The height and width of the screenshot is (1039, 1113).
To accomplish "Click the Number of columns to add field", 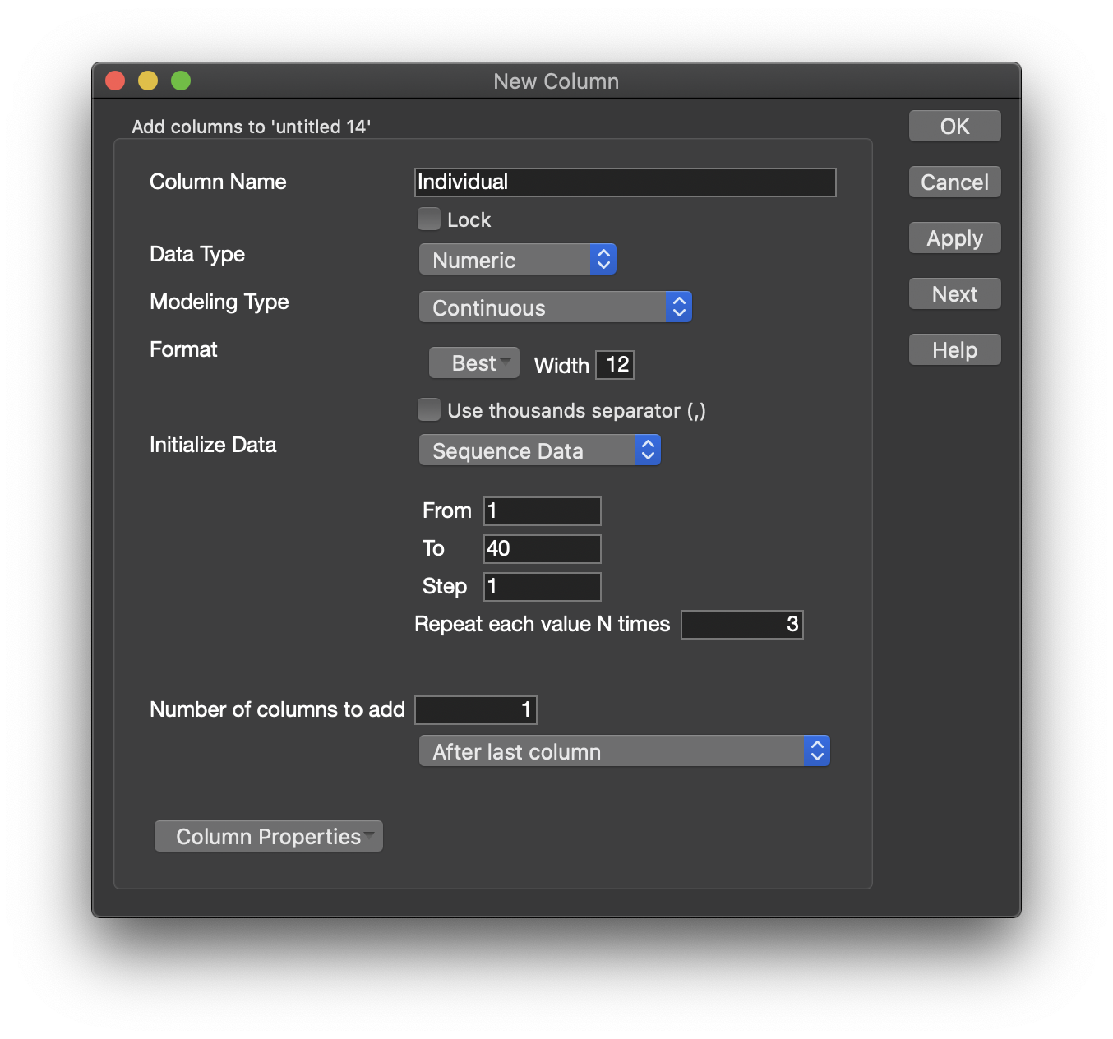I will pos(476,710).
